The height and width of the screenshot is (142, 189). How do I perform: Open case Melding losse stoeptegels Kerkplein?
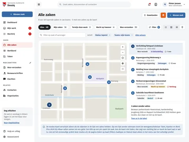pyautogui.click(x=156, y=72)
